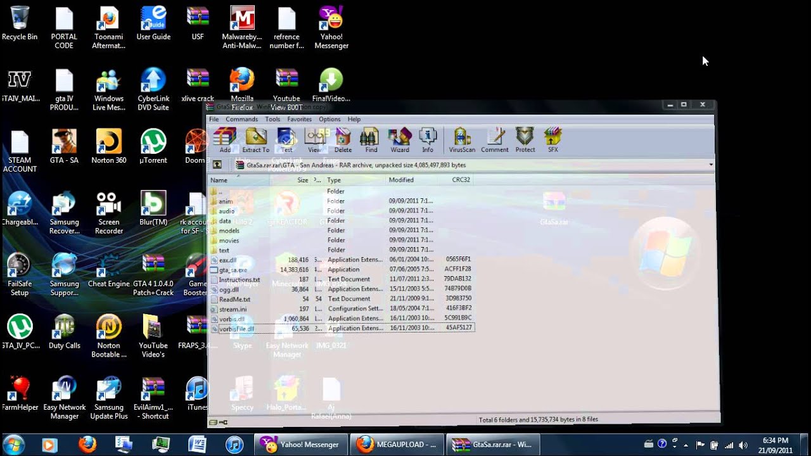
Task: Sort by the Type column header
Action: click(x=355, y=180)
